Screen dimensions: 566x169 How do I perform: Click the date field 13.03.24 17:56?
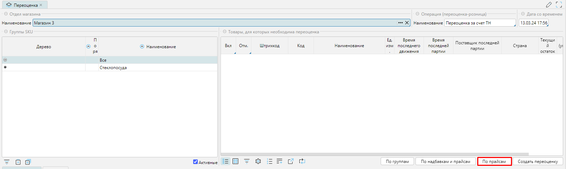533,23
